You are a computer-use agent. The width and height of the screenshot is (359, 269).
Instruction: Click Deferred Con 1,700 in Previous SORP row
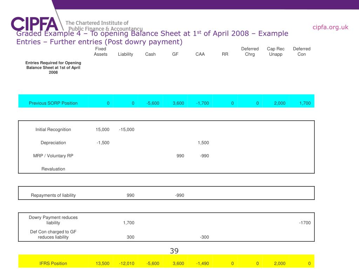pos(305,103)
